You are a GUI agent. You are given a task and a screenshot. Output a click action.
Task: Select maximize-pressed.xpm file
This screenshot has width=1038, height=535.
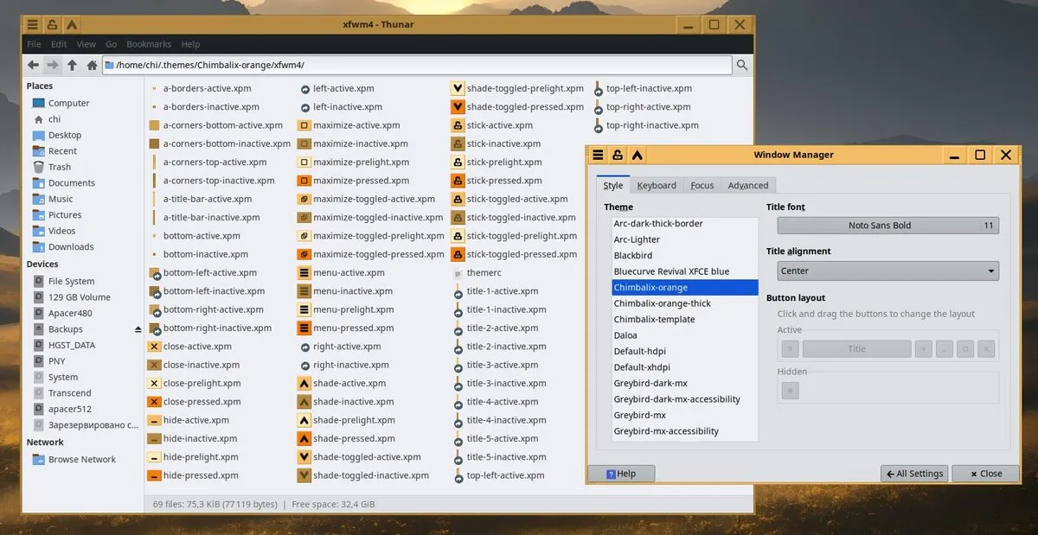click(353, 181)
